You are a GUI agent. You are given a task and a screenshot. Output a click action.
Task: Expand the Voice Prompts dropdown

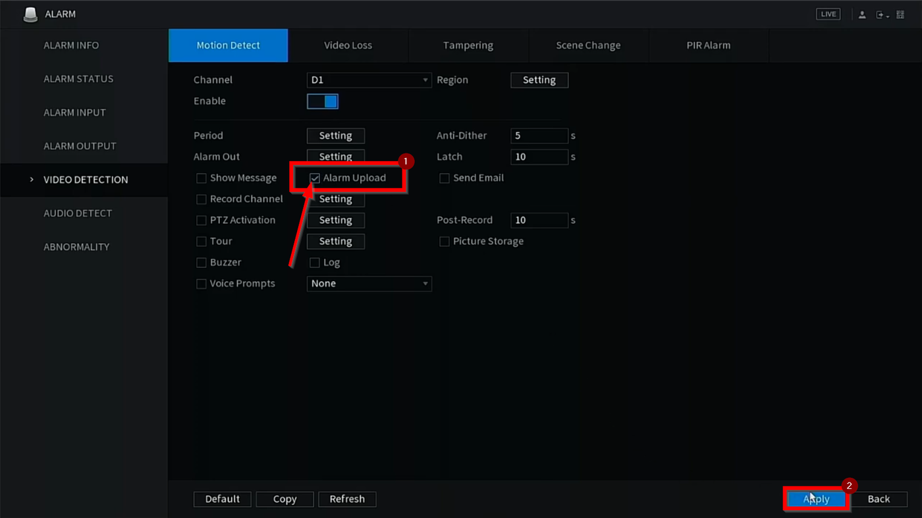[369, 284]
